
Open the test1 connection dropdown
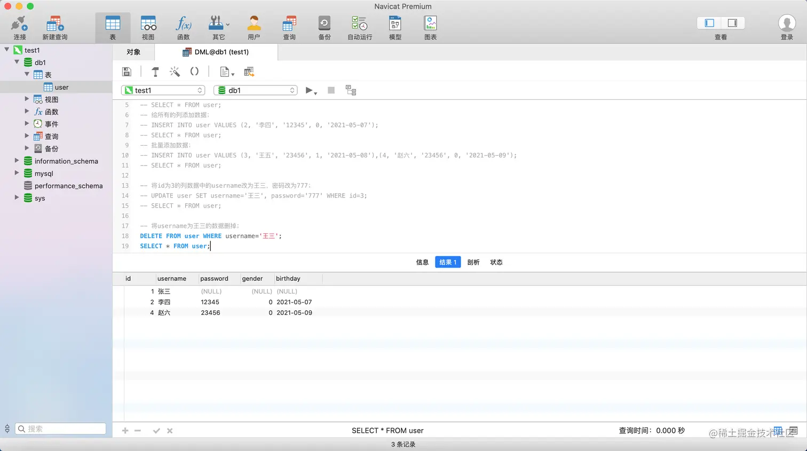coord(163,90)
